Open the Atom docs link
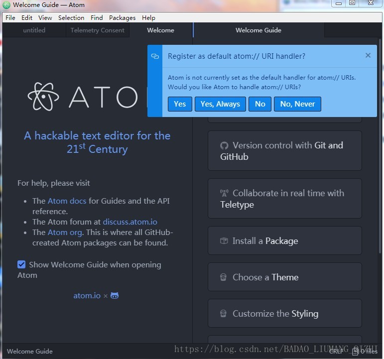 point(67,201)
